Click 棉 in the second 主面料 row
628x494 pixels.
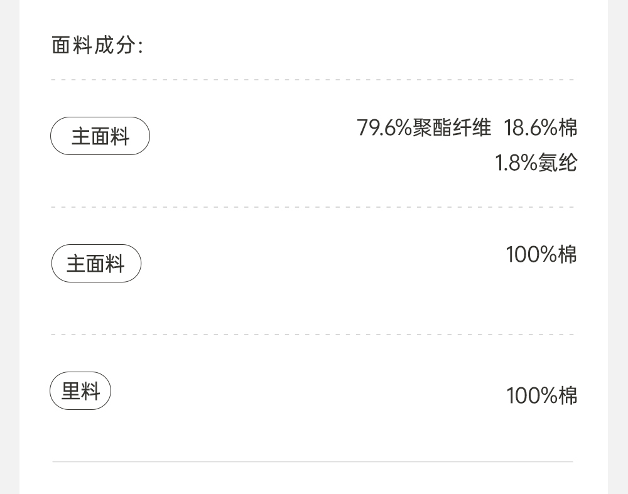(568, 255)
